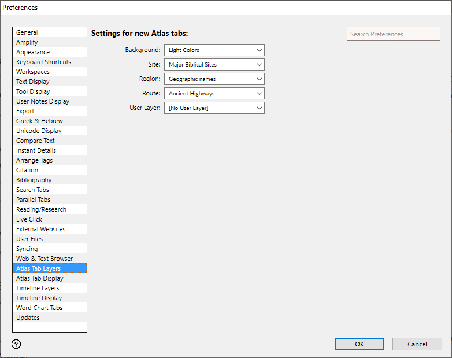Open the Region dropdown menu
The height and width of the screenshot is (358, 452).
[x=214, y=79]
